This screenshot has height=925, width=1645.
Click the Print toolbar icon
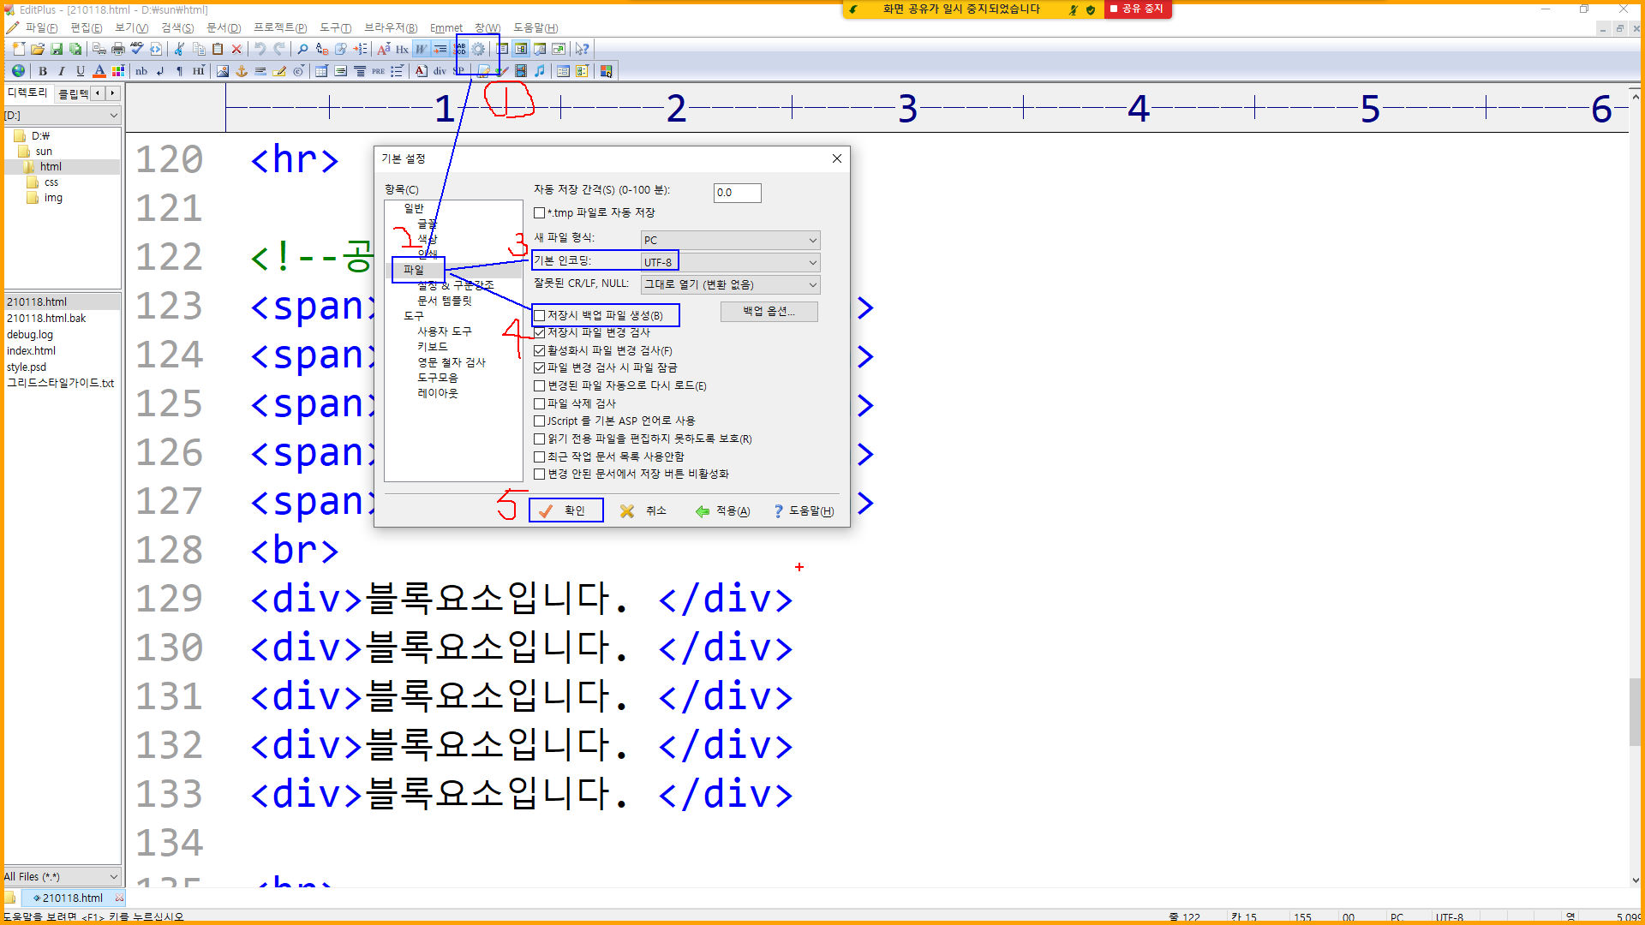tap(118, 49)
